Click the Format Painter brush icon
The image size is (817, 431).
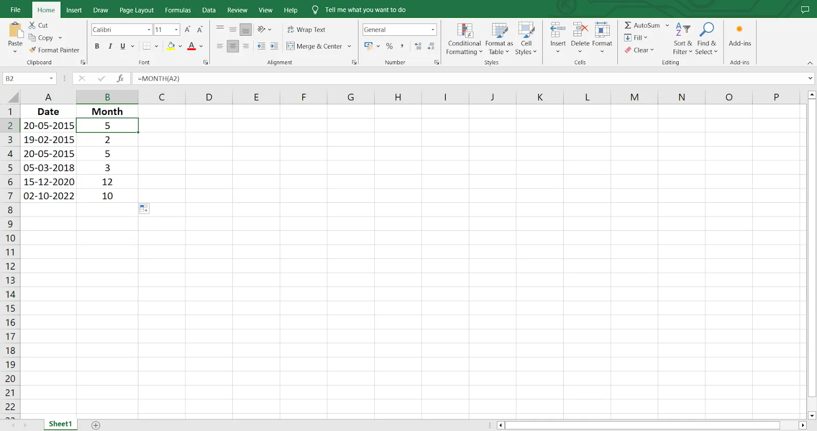33,50
